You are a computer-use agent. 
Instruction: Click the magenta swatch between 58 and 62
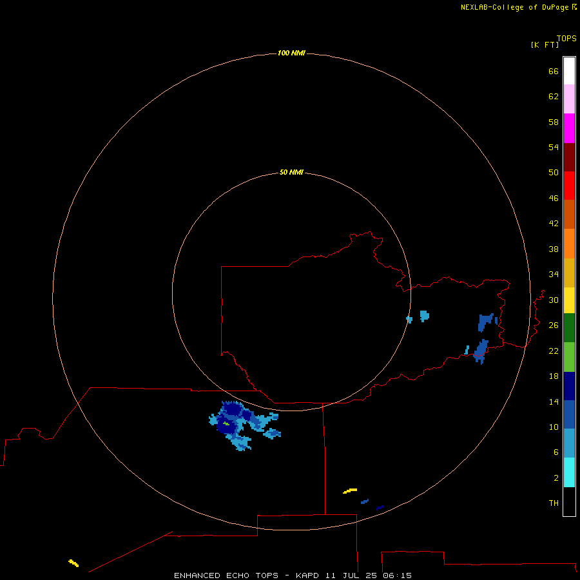(x=569, y=128)
